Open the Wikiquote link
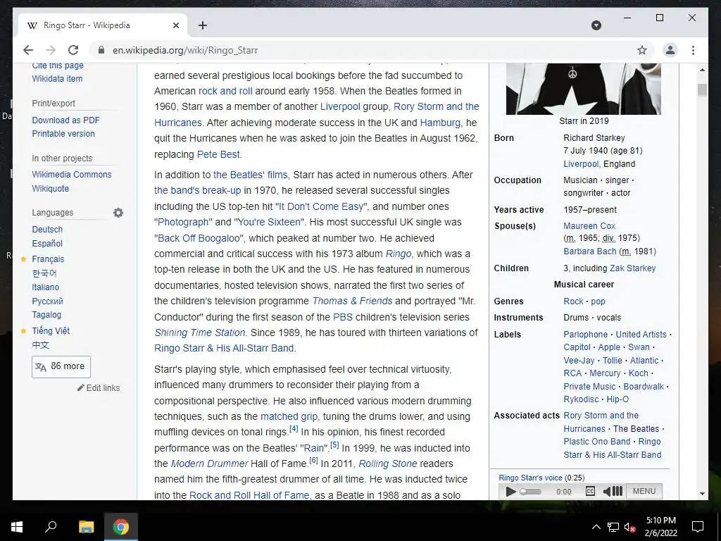The image size is (721, 541). tap(51, 188)
